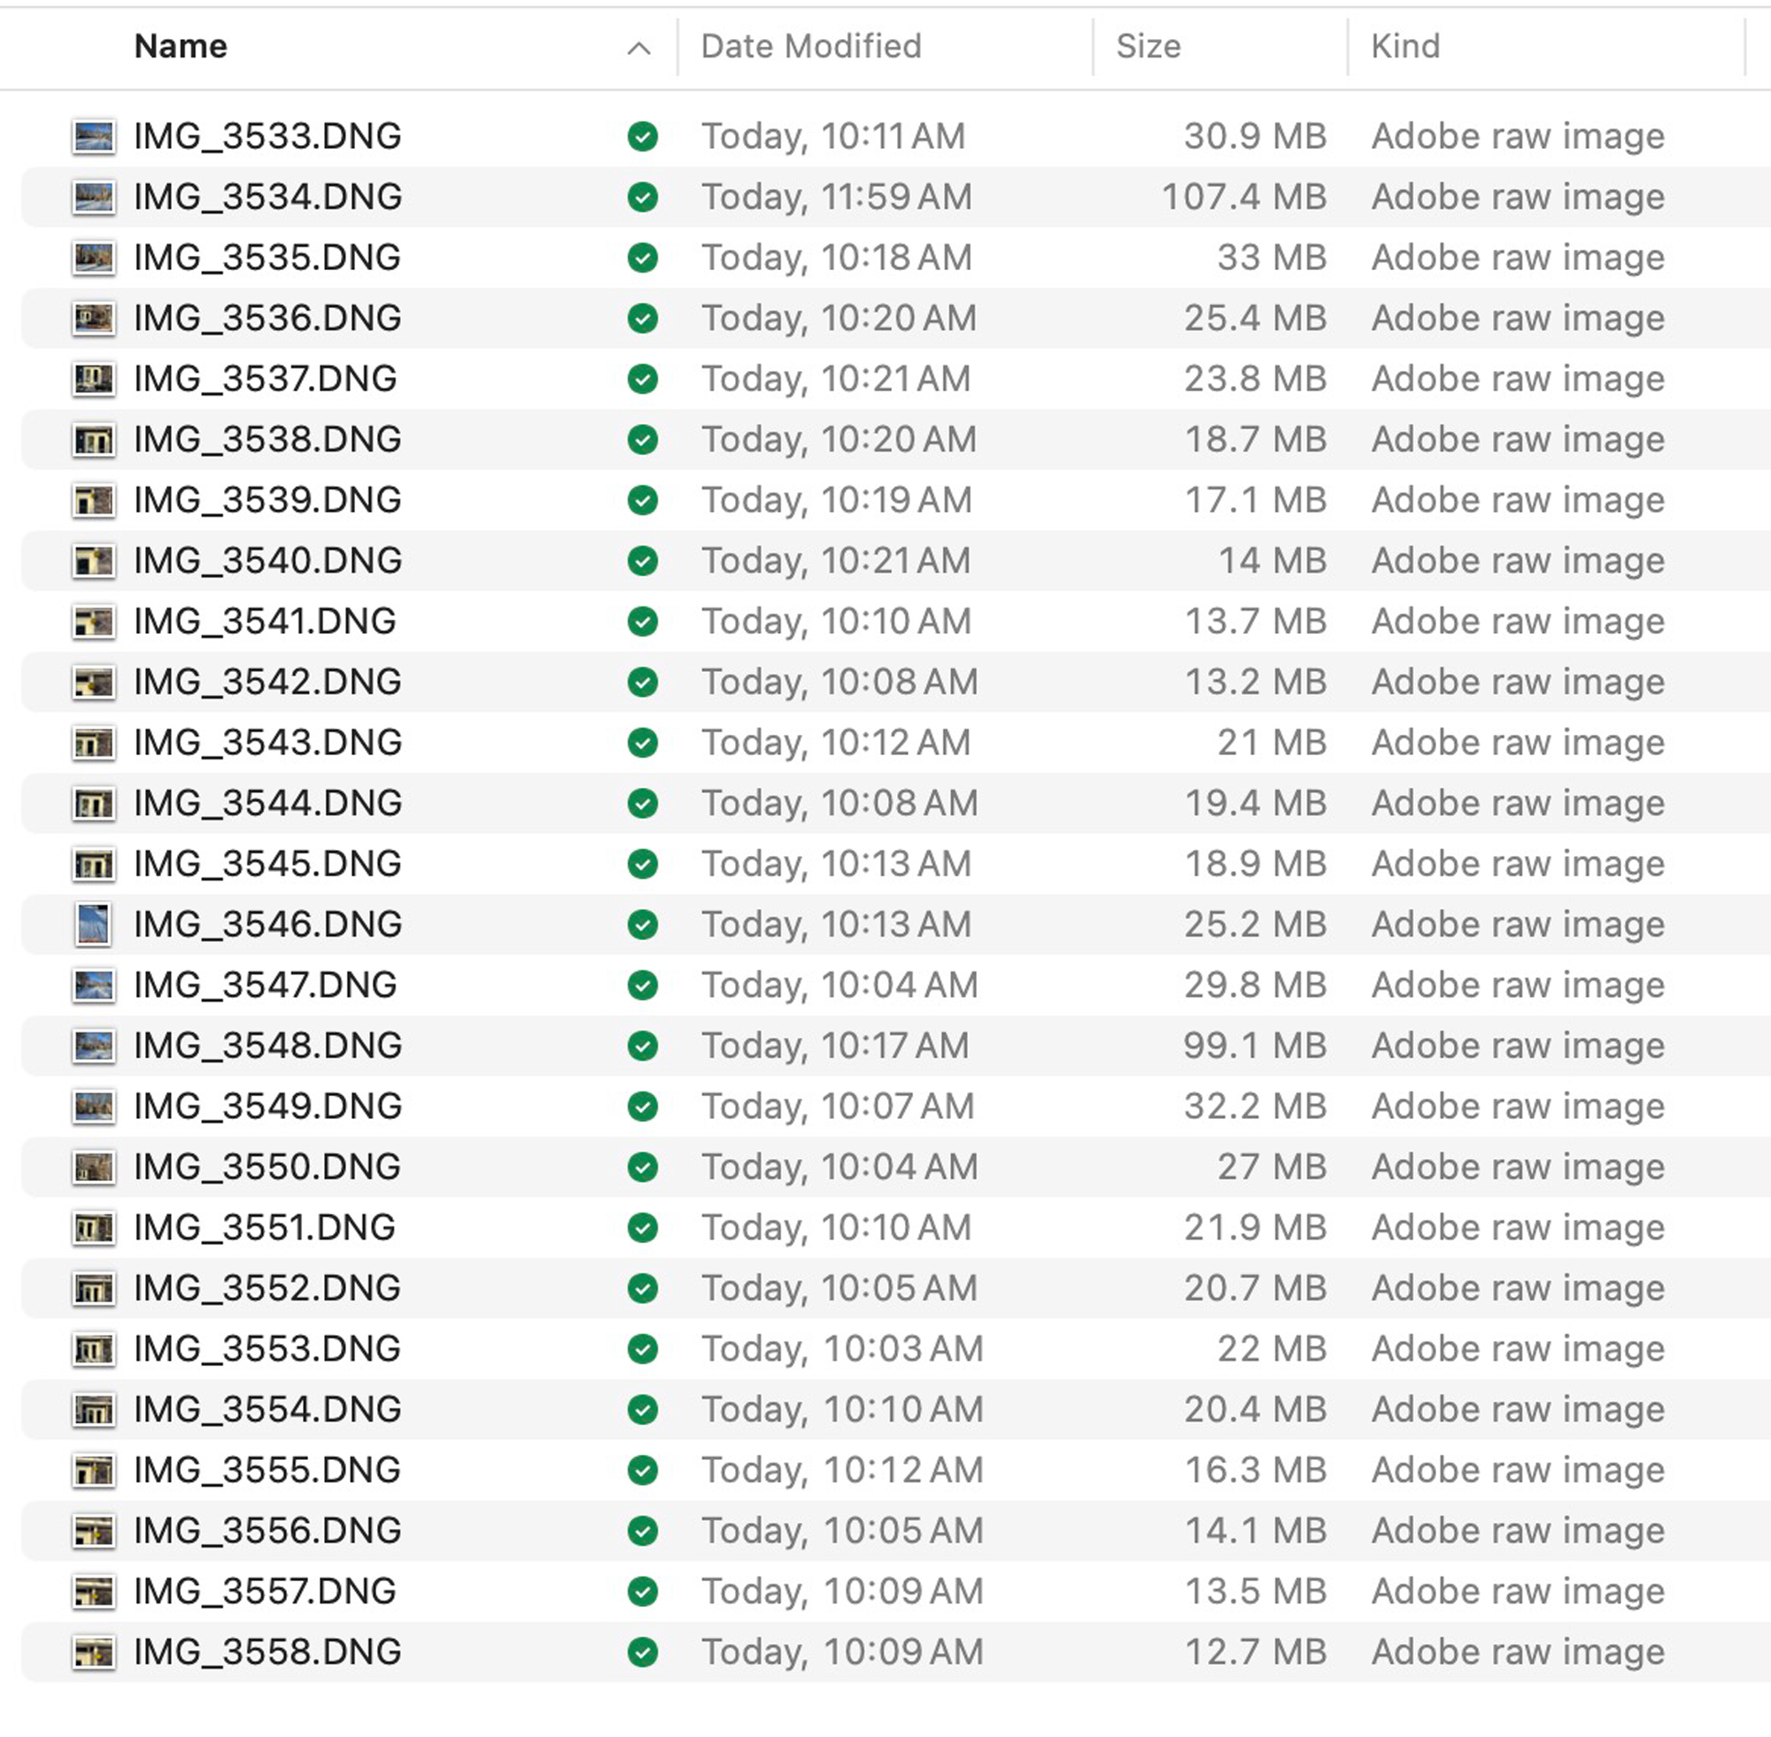Click the 21.9 MB size cell
Image resolution: width=1771 pixels, height=1737 pixels.
(1256, 1228)
